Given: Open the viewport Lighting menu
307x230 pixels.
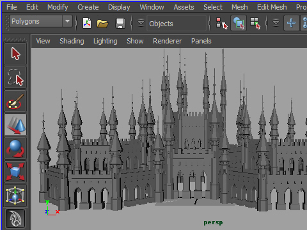Looking at the screenshot, I should [x=106, y=41].
